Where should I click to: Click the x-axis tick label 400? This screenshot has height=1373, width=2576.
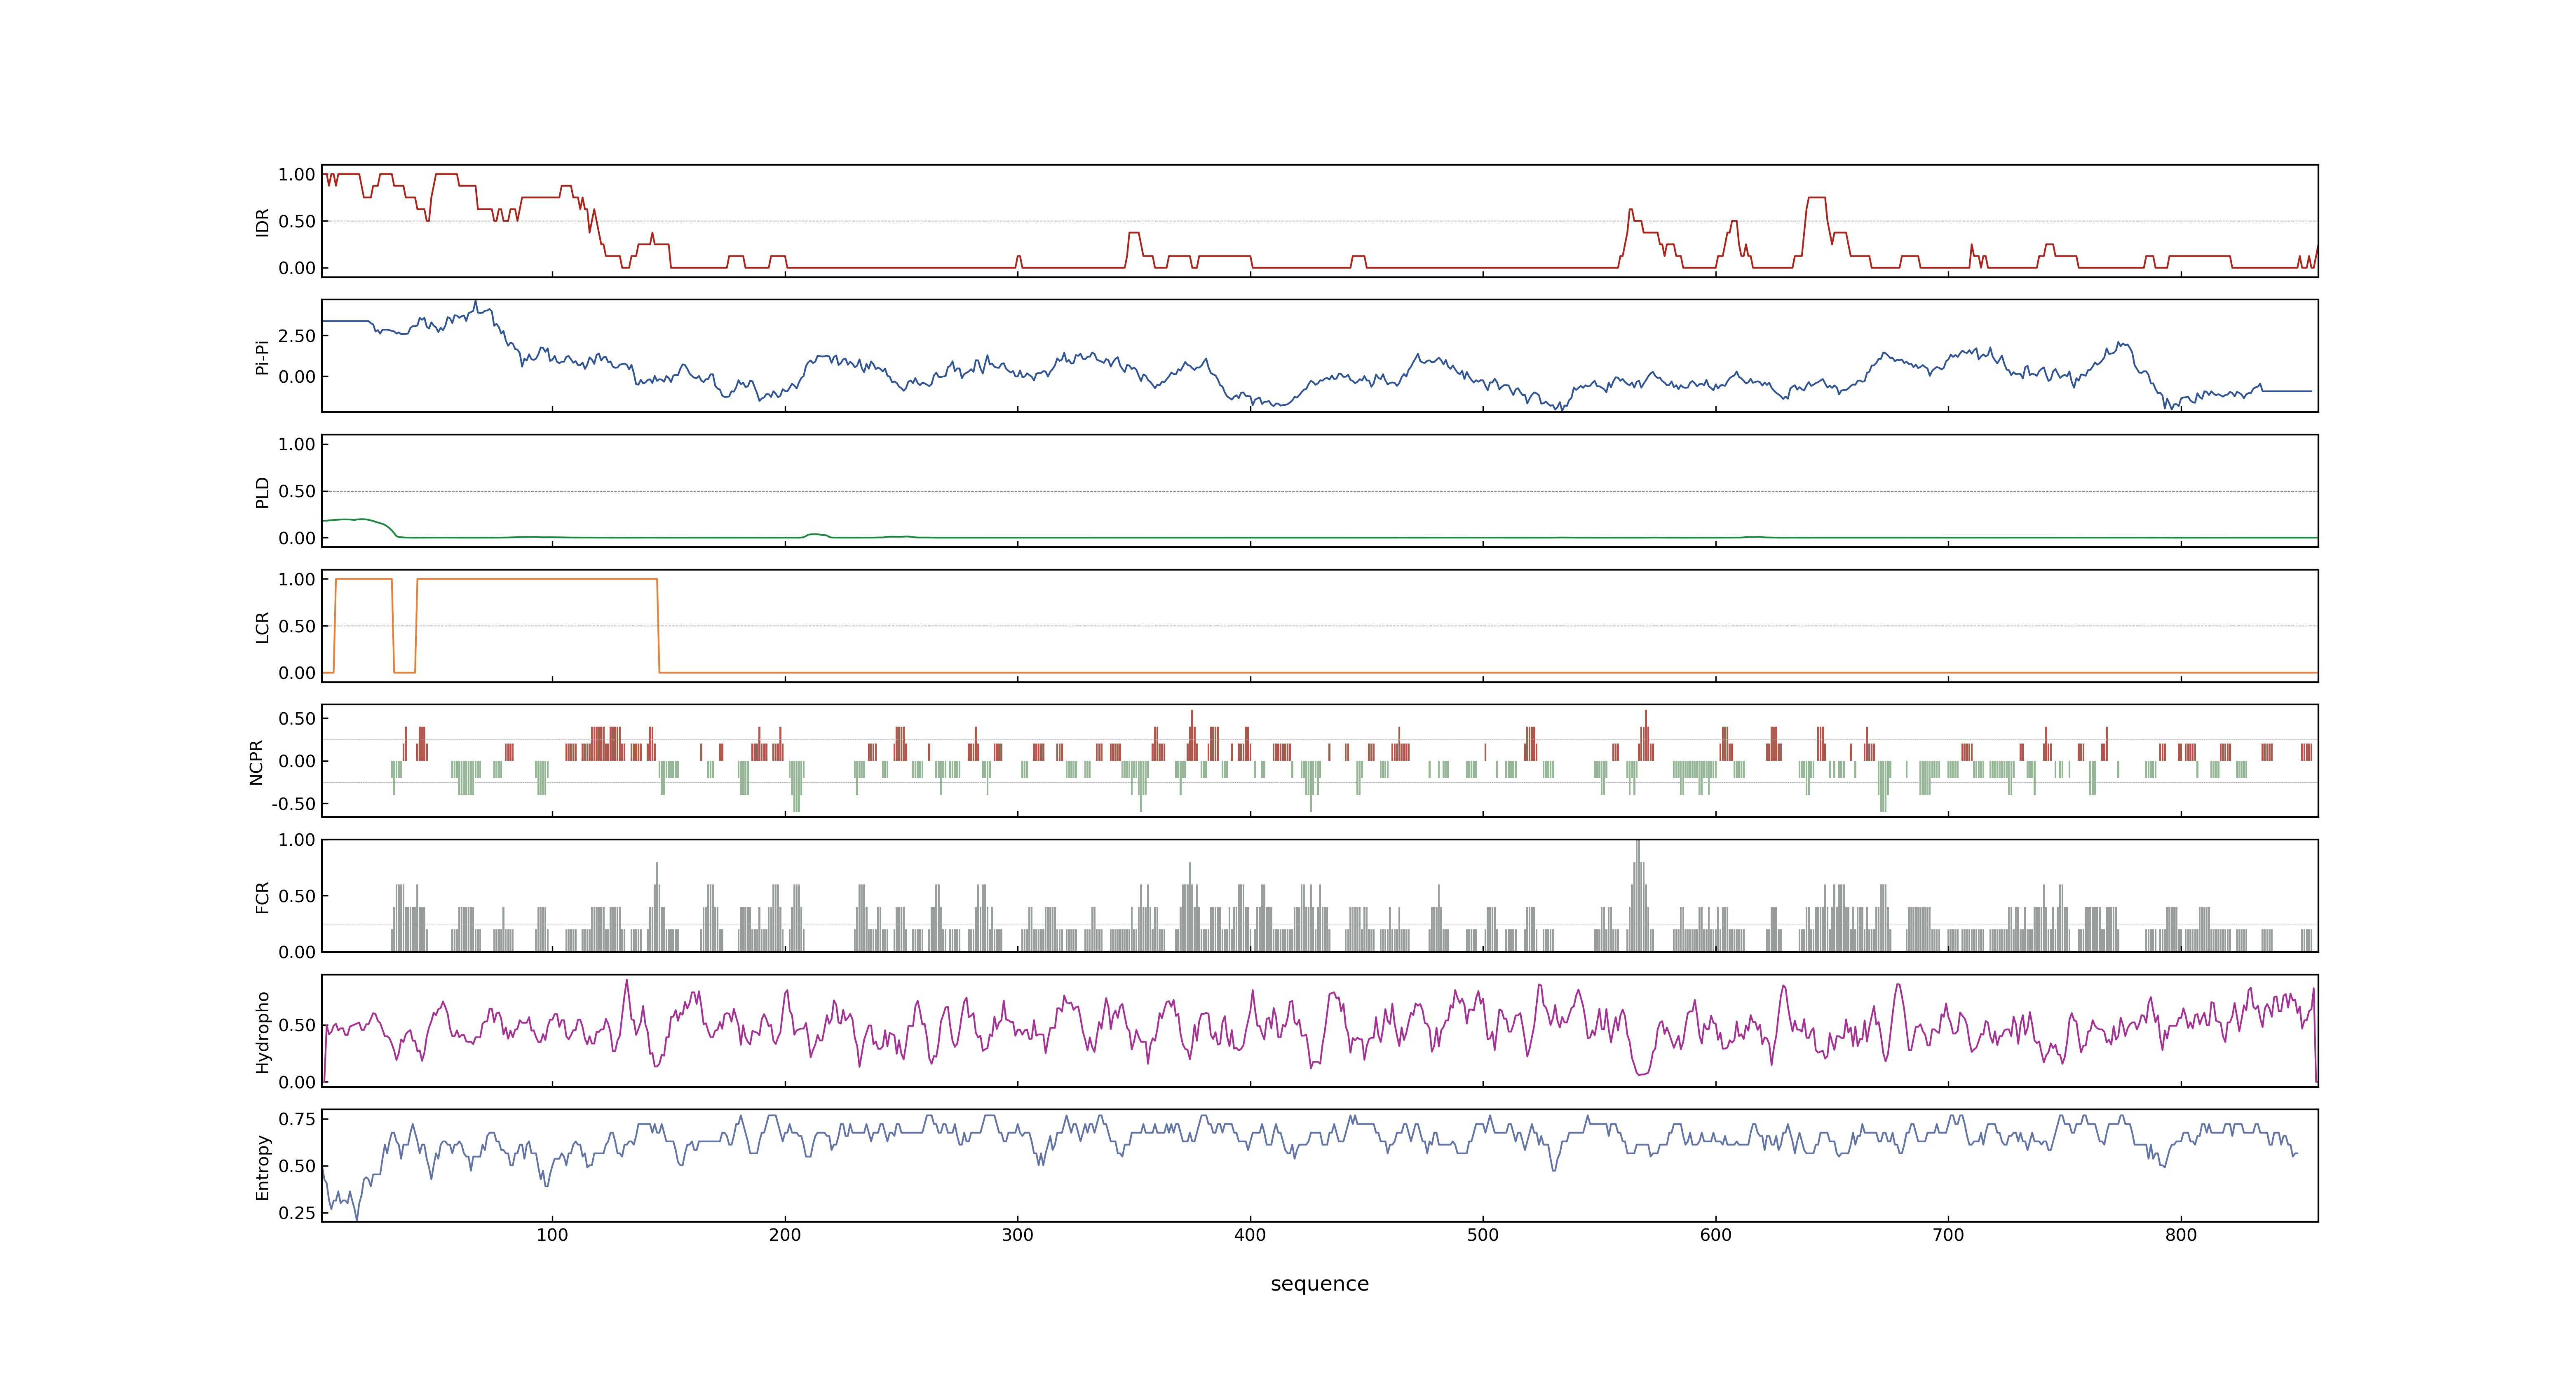point(1250,1235)
